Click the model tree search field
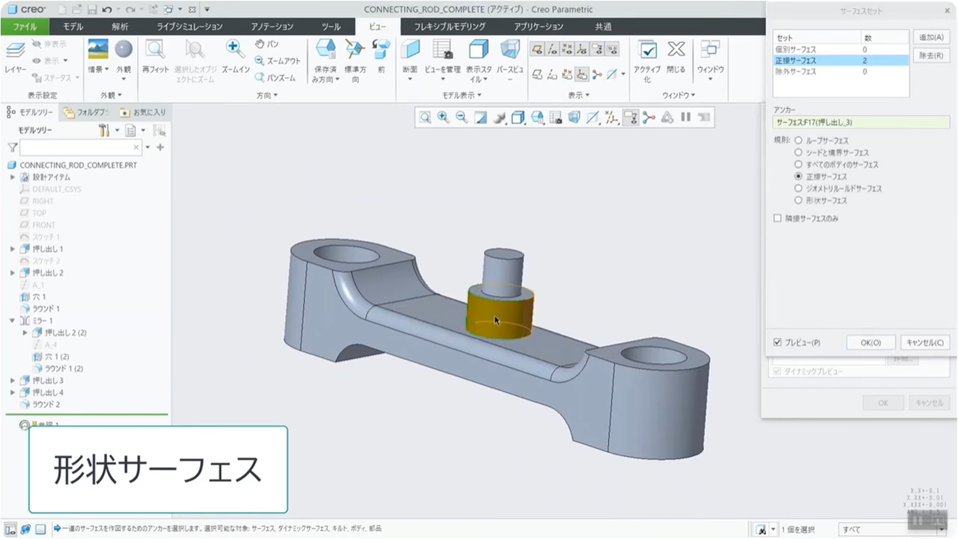Image resolution: width=958 pixels, height=539 pixels. tap(76, 148)
